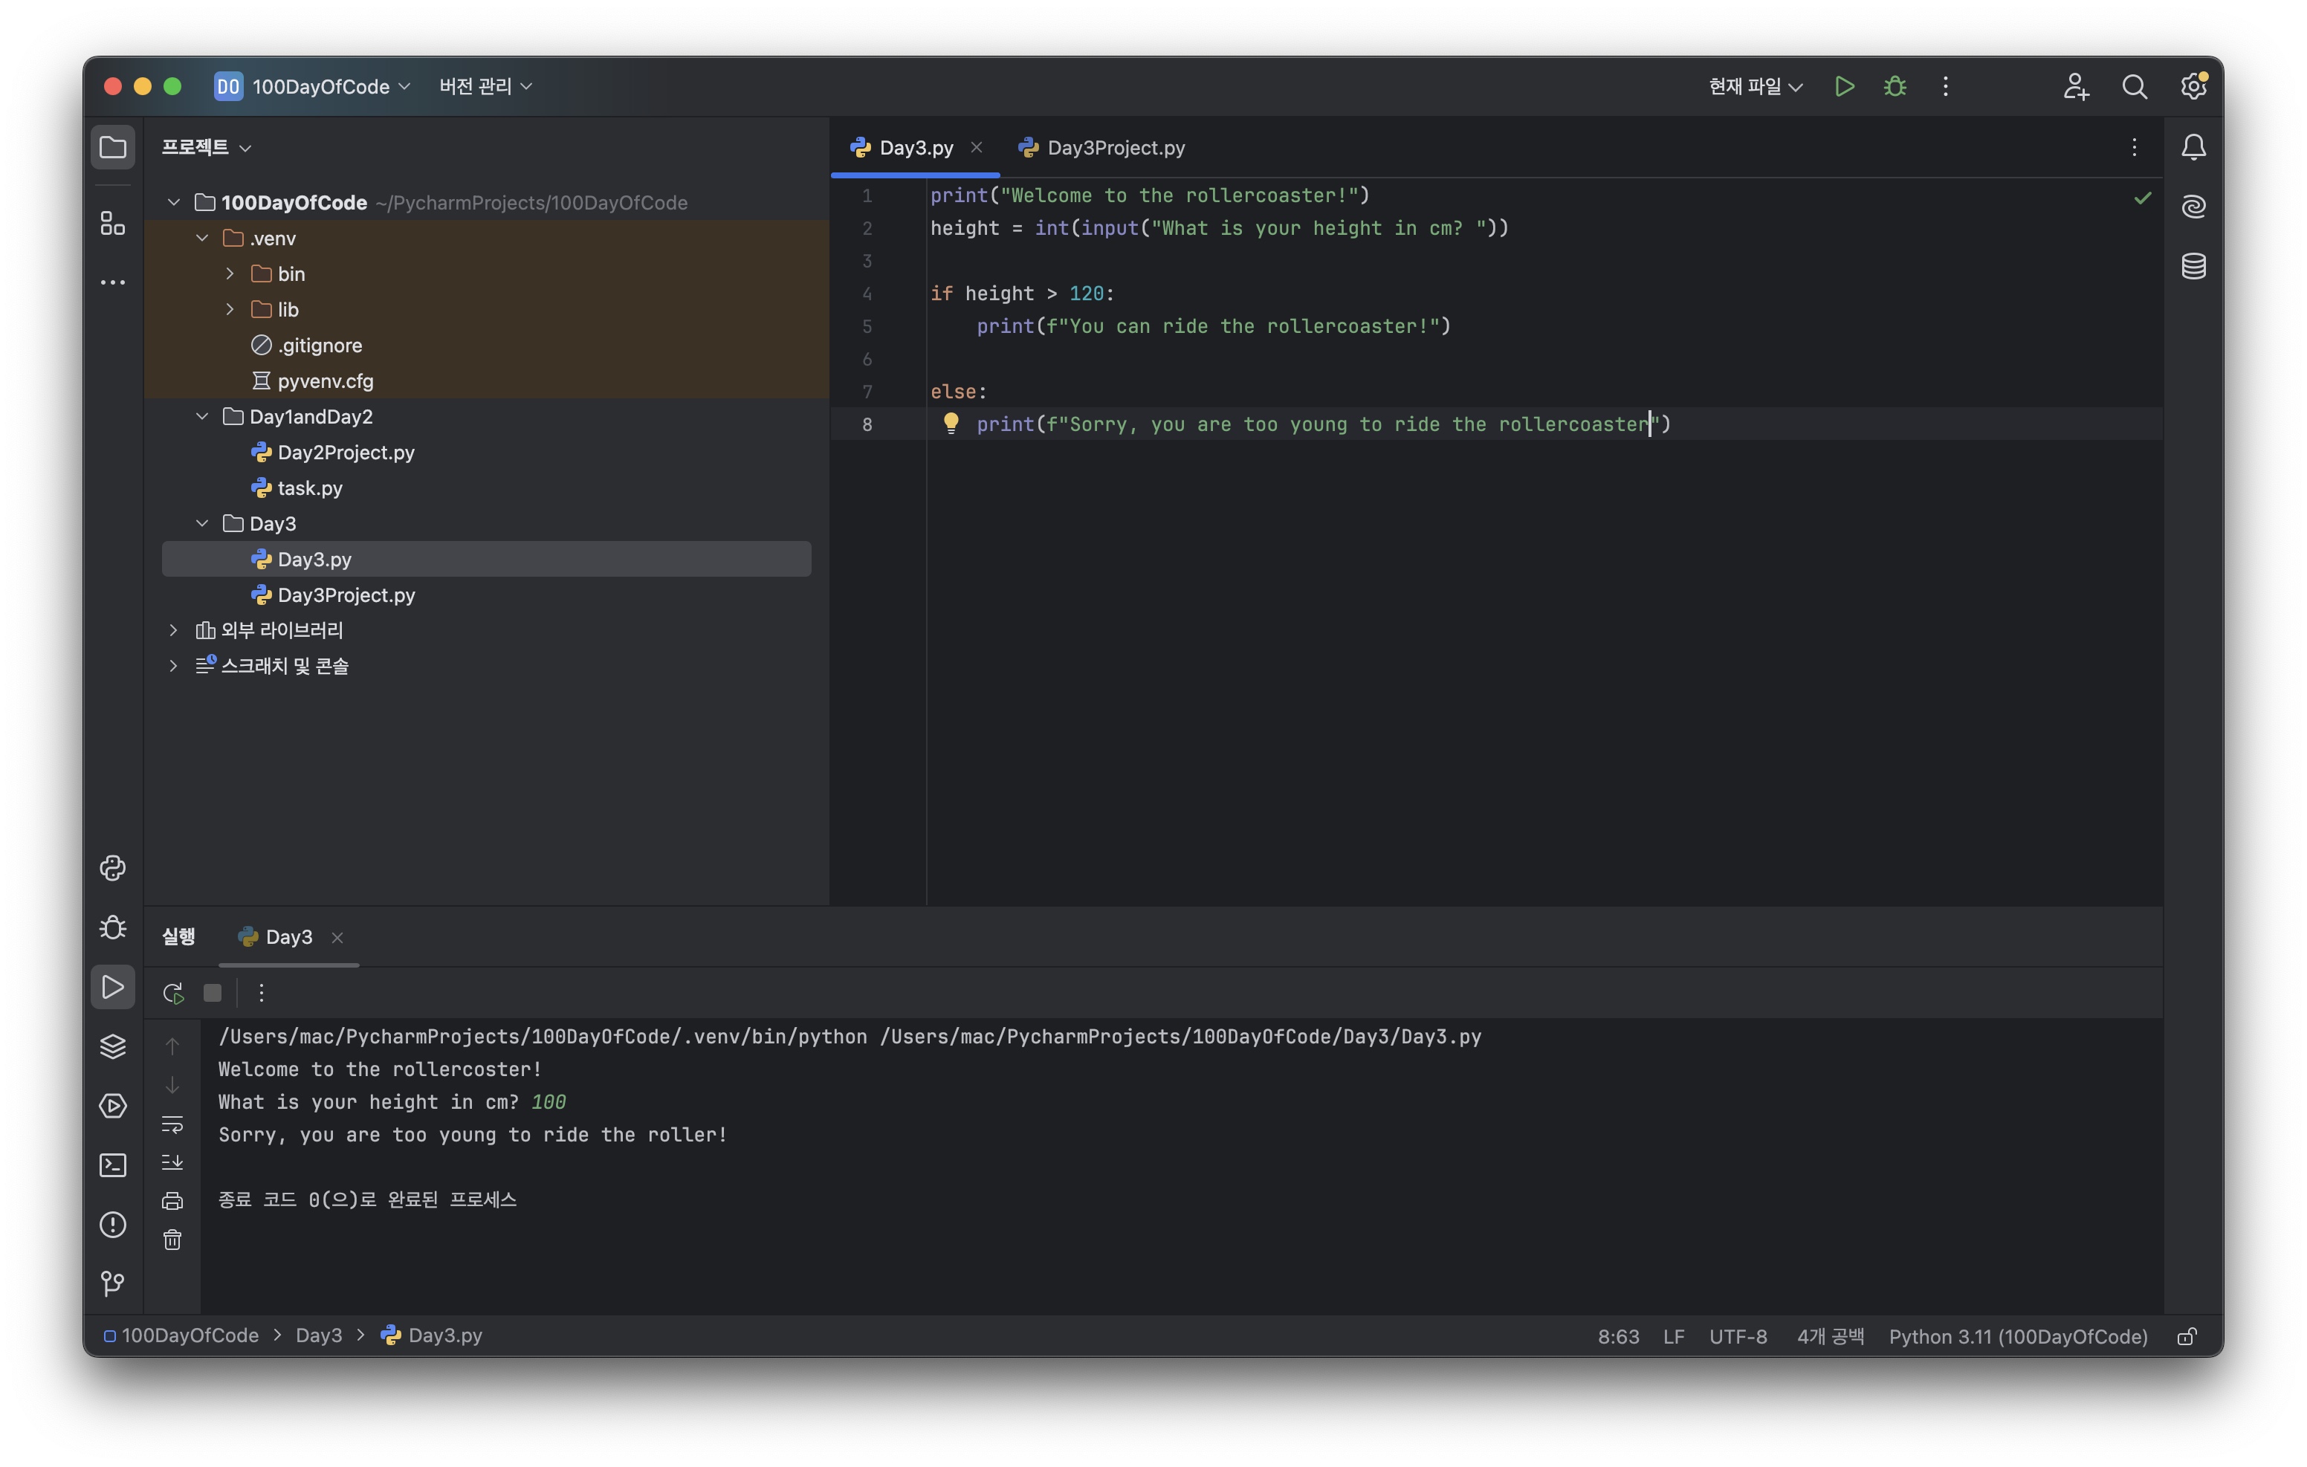2307x1467 pixels.
Task: Run the current file with green play button
Action: pos(1843,86)
